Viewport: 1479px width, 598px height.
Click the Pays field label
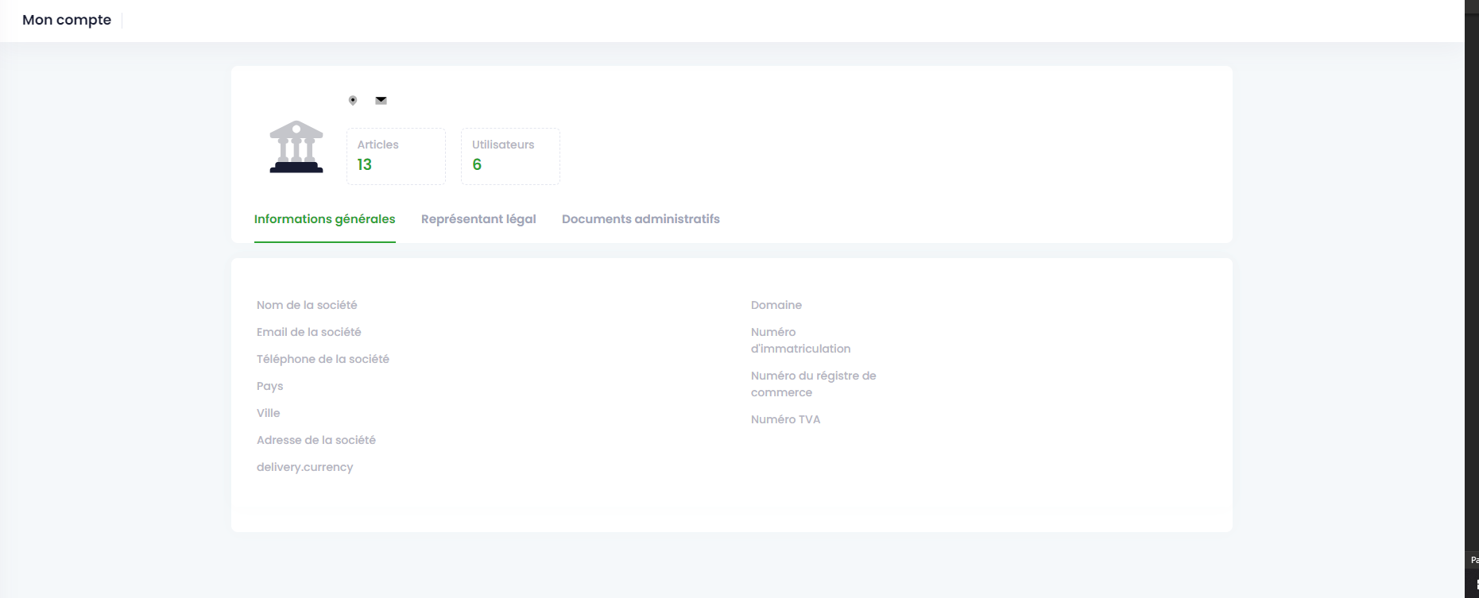[x=270, y=386]
